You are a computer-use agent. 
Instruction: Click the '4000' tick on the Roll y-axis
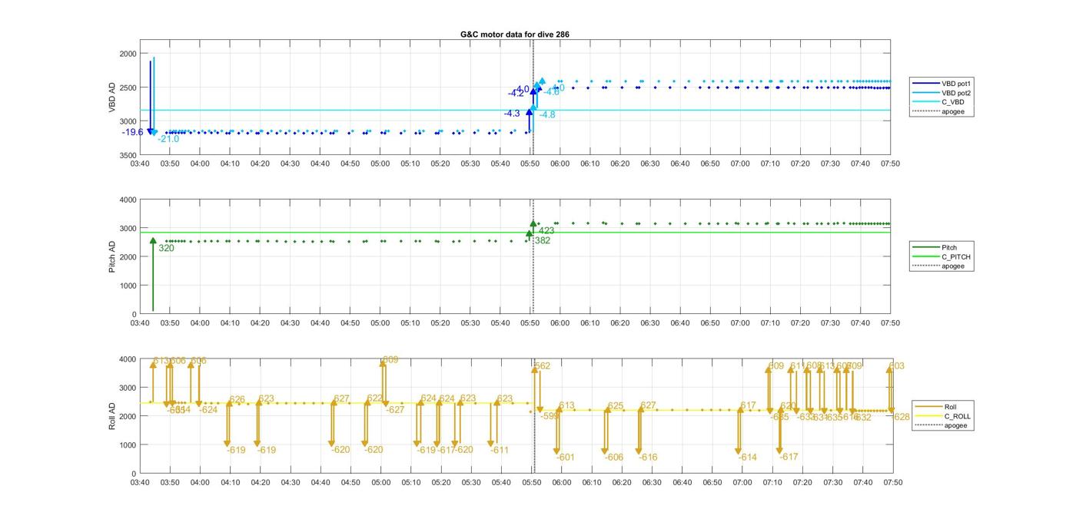pos(128,359)
